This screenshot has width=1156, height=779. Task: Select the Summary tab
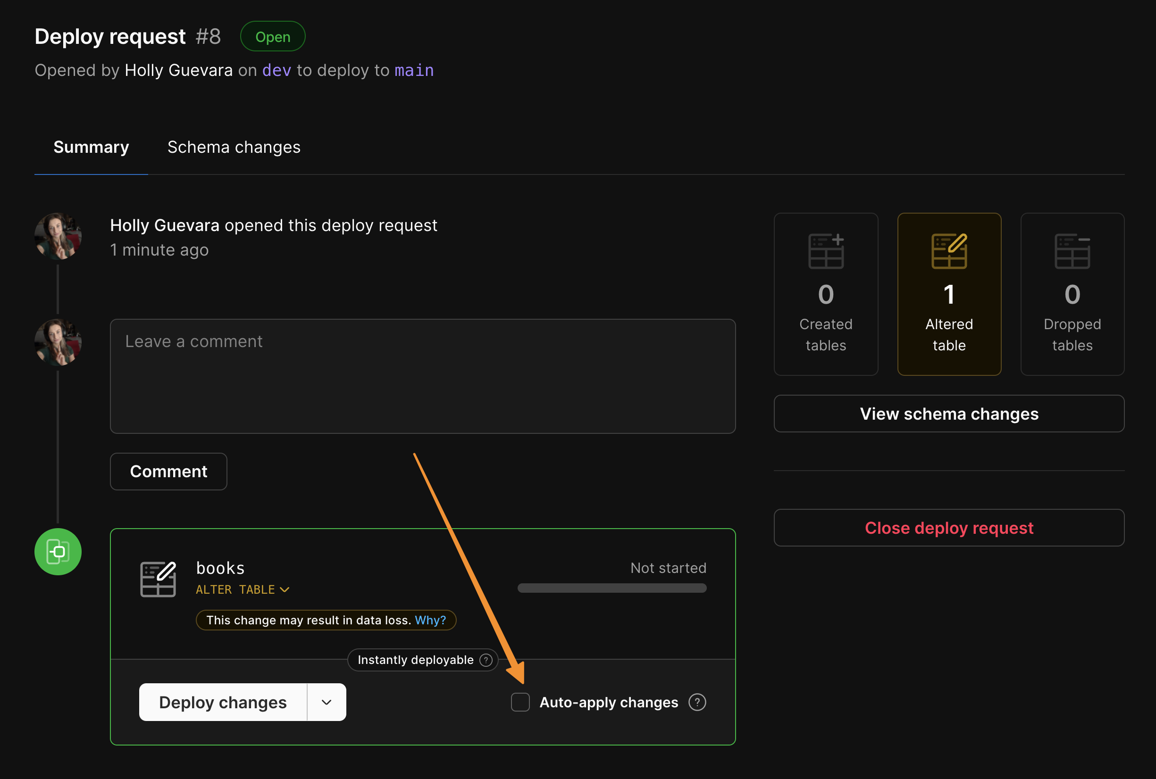[91, 147]
